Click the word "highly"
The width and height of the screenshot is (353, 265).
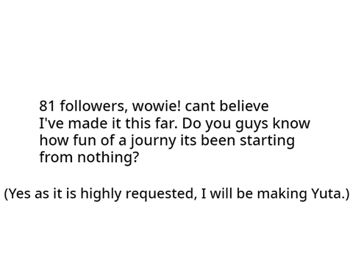click(x=101, y=194)
